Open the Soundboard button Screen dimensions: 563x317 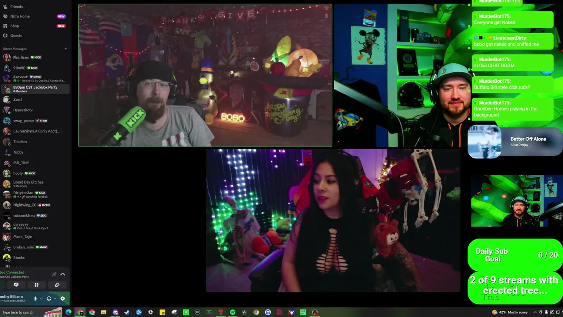click(x=57, y=285)
